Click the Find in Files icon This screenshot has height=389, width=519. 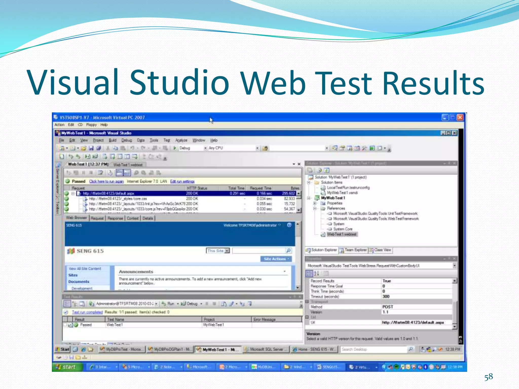click(265, 148)
